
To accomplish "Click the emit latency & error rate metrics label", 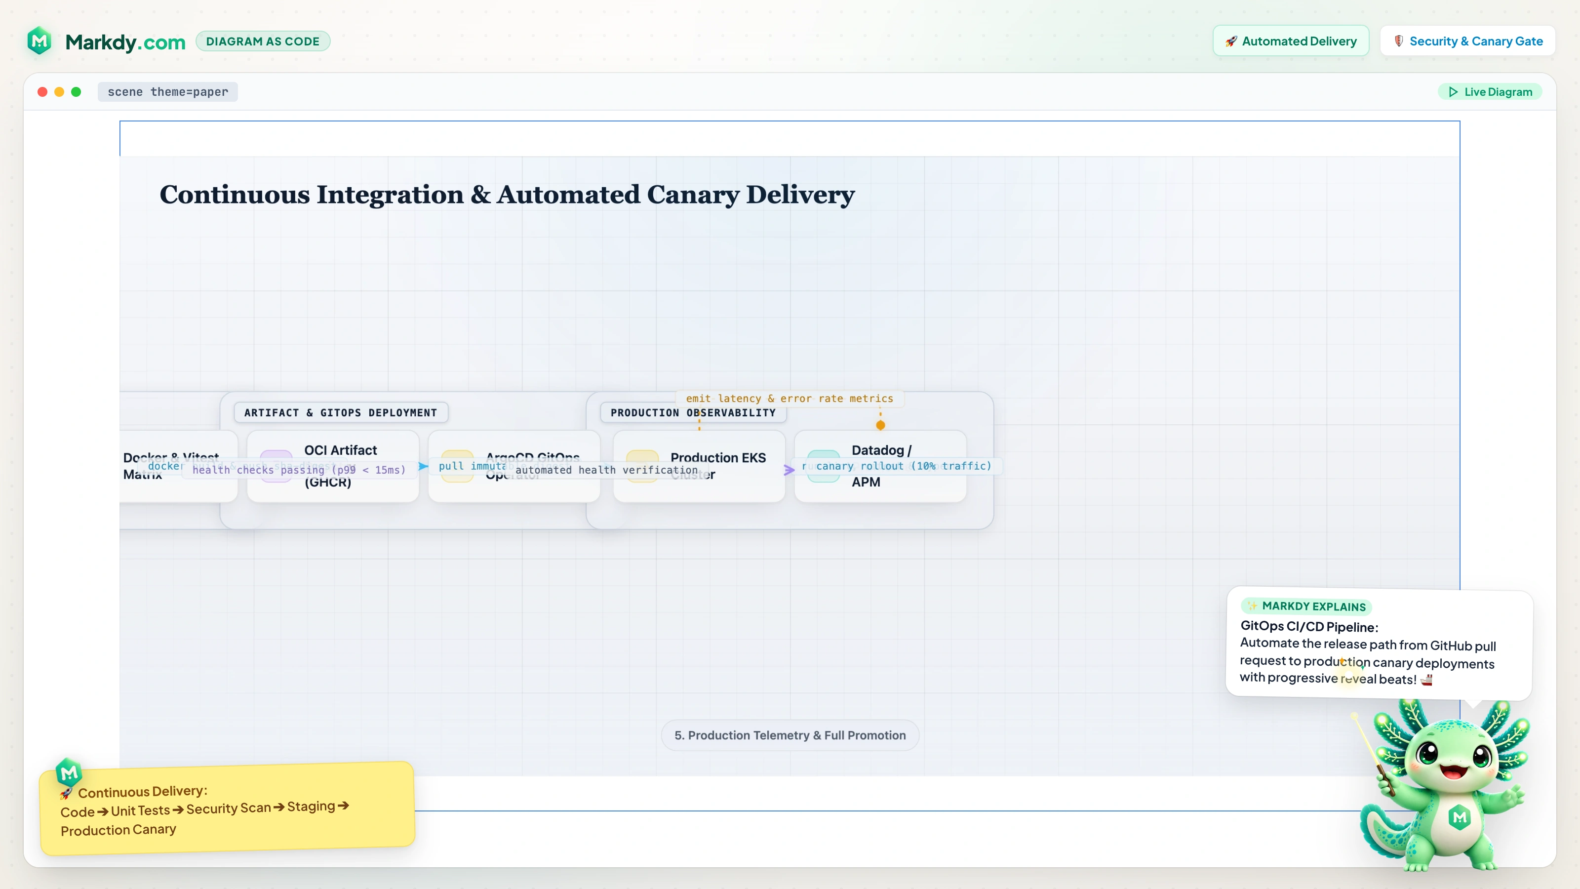I will pyautogui.click(x=790, y=398).
